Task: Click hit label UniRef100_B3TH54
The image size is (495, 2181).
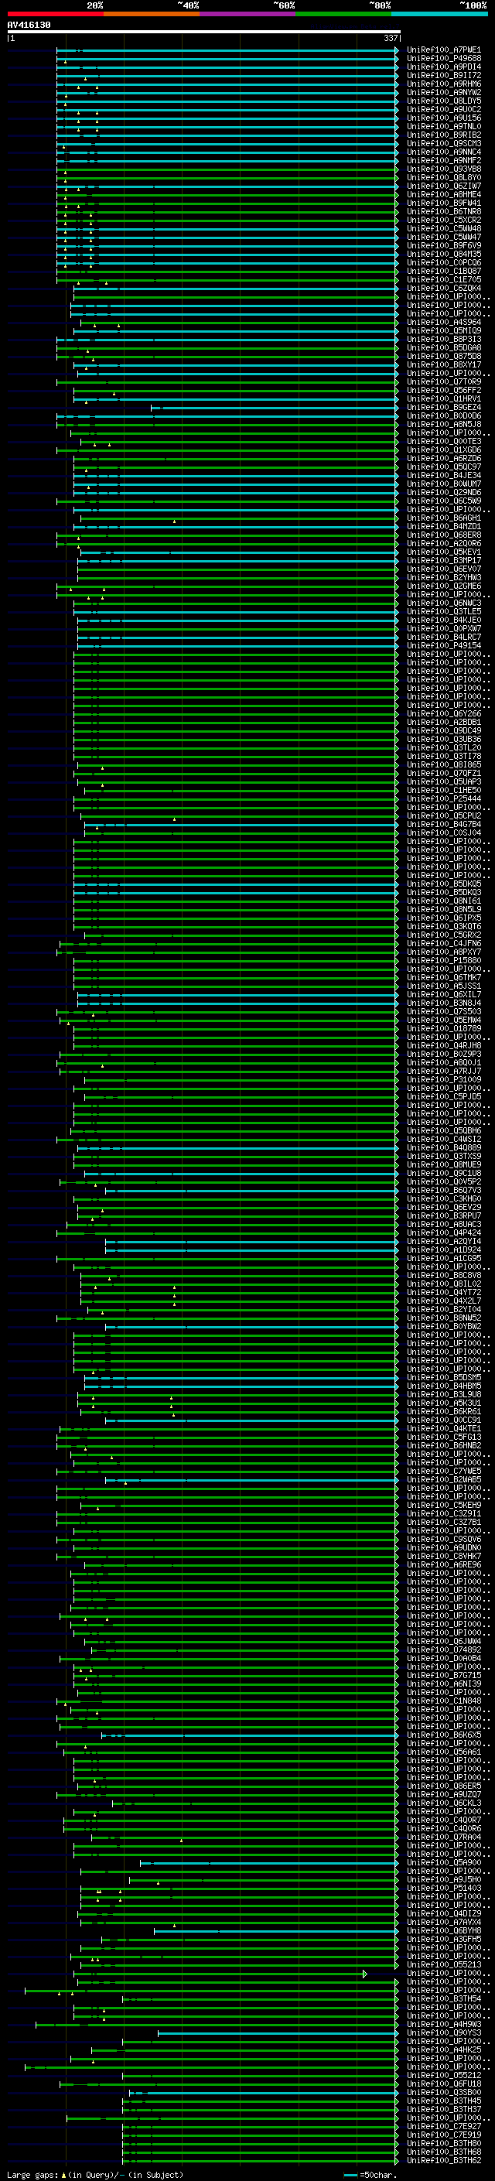Action: 443,1998
